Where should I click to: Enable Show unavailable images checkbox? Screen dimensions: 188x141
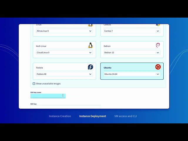pyautogui.click(x=34, y=83)
